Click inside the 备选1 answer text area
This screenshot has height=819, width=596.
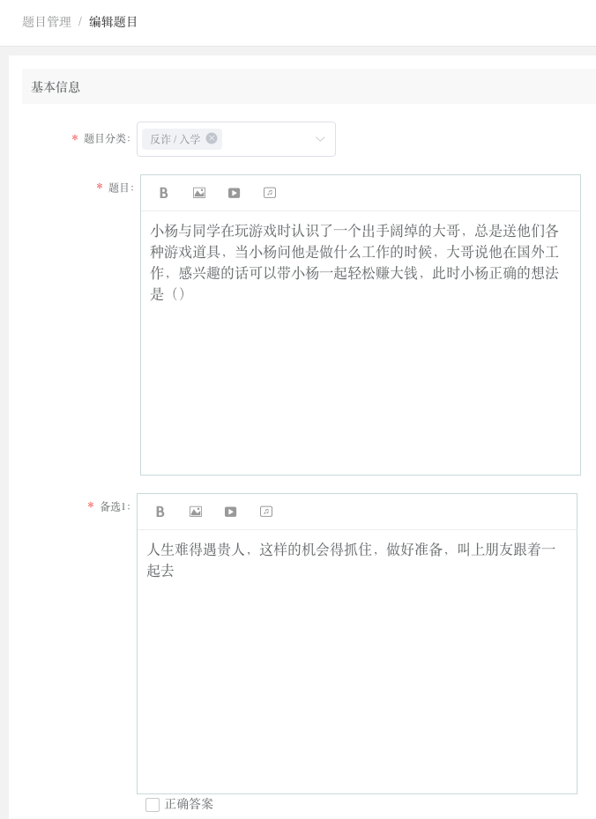pos(357,661)
